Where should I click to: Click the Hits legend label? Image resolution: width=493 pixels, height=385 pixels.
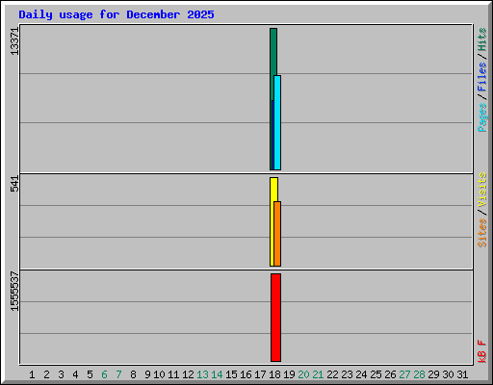pyautogui.click(x=482, y=39)
